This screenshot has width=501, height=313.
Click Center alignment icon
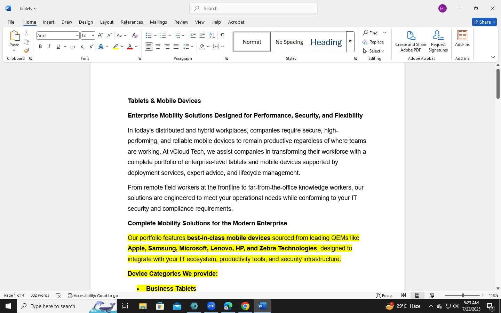pyautogui.click(x=158, y=47)
